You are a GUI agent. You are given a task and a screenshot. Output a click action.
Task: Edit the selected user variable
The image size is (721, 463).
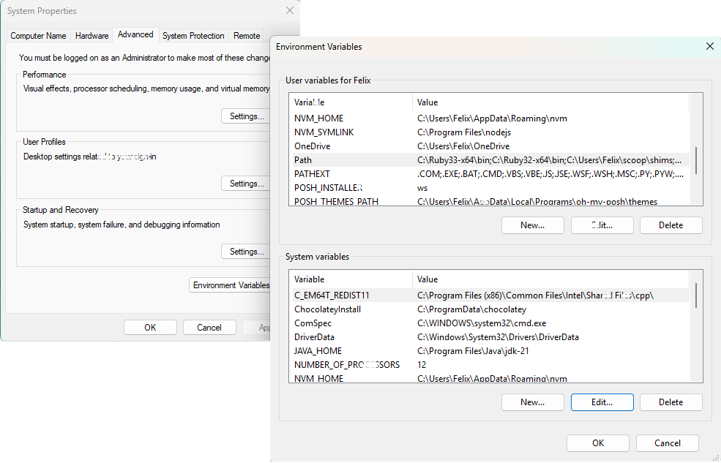[x=602, y=225]
